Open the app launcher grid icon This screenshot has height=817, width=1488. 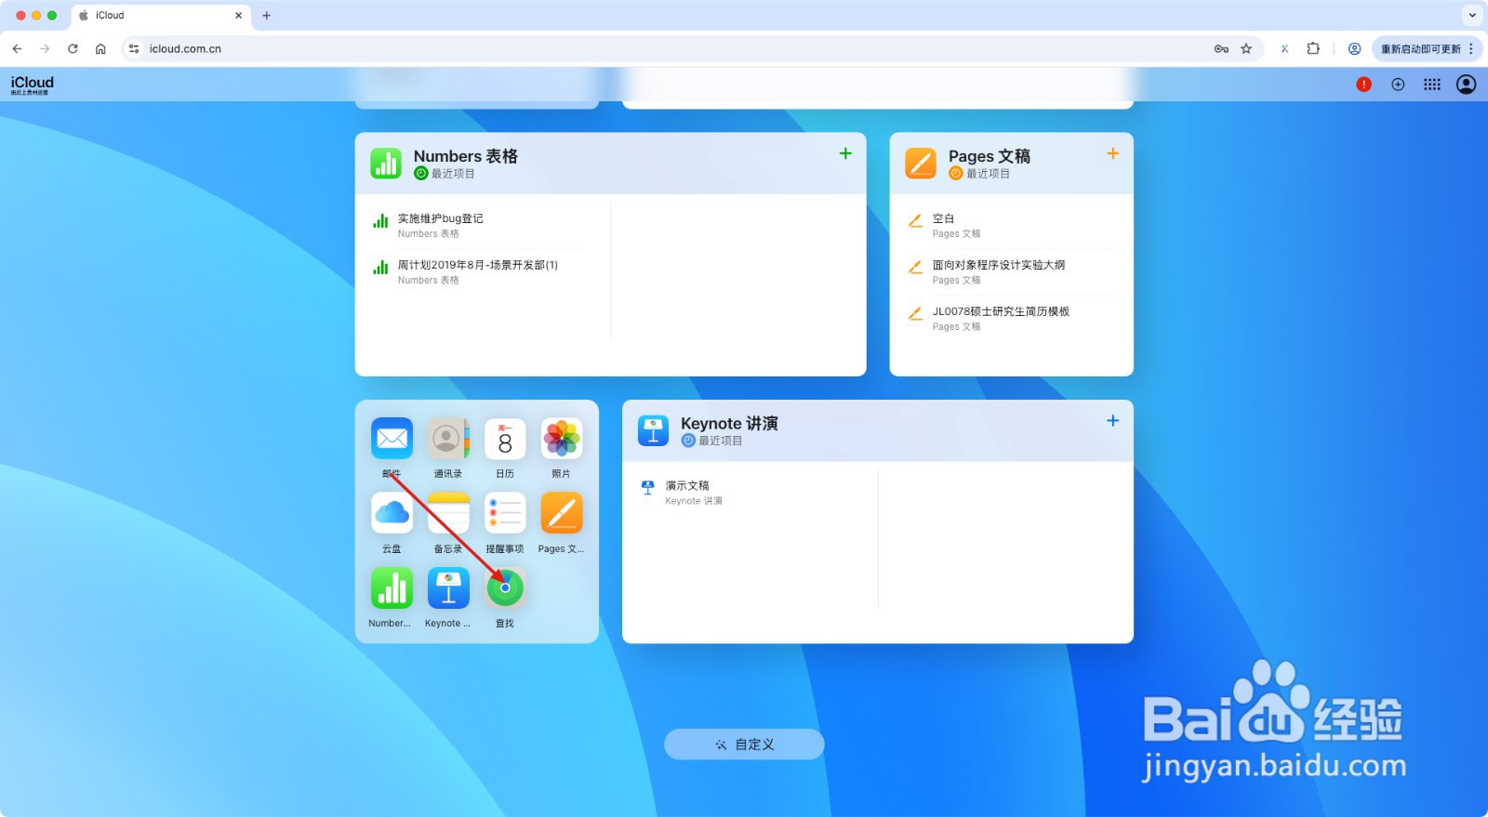tap(1432, 85)
